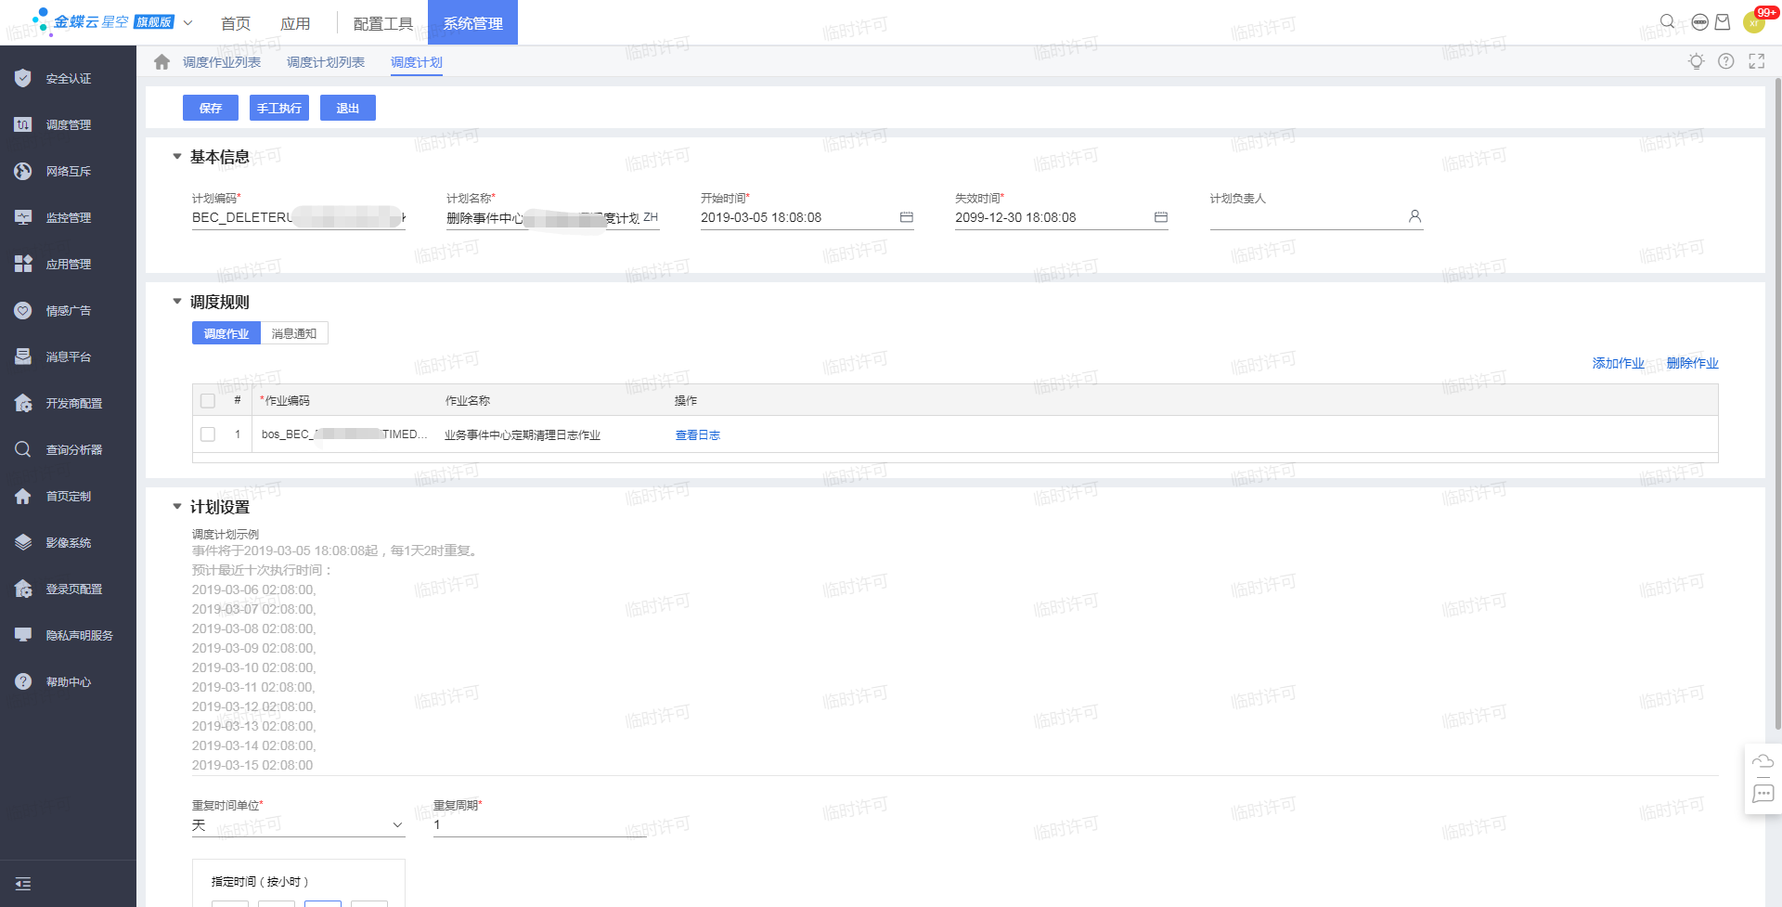
Task: Open the user avatar with 99+ badge
Action: click(x=1754, y=22)
